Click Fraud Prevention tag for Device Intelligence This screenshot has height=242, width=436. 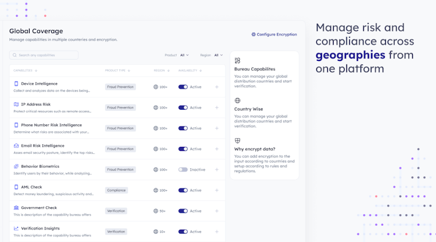[x=120, y=87]
